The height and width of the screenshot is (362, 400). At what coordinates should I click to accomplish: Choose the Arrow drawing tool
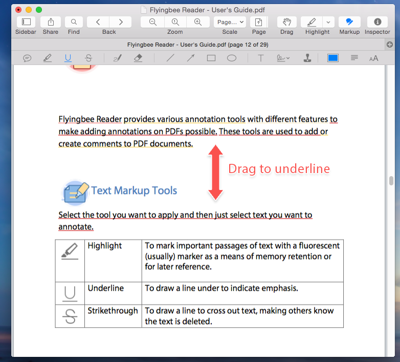pos(191,58)
